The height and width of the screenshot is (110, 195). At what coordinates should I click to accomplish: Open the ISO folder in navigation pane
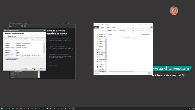[100, 39]
